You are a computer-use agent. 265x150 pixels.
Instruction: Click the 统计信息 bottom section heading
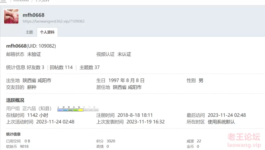[x=13, y=134]
